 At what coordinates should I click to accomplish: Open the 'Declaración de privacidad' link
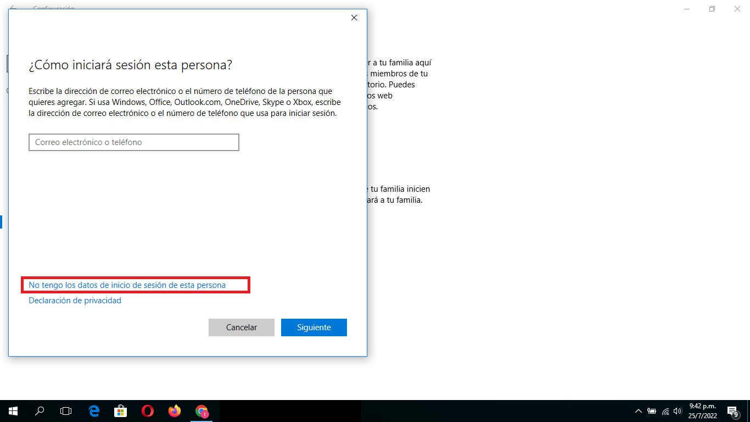75,301
